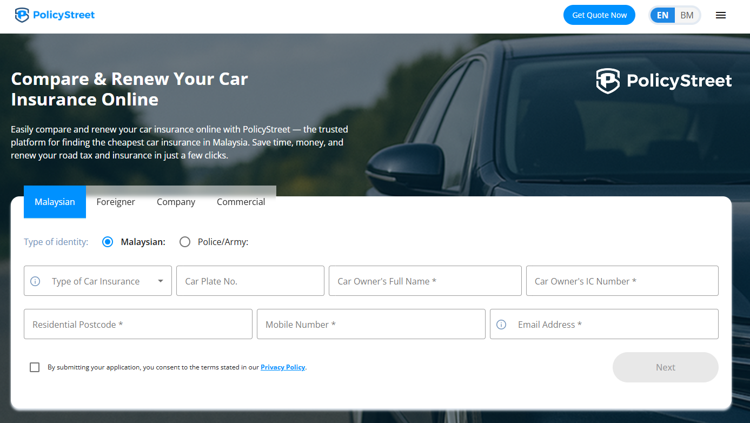Click info icon beside Type of Car Insurance

35,281
